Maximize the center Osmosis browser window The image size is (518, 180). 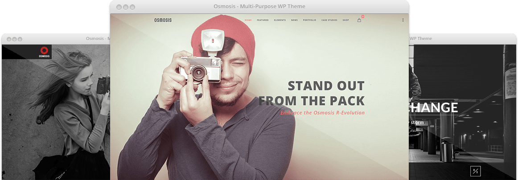(132, 7)
